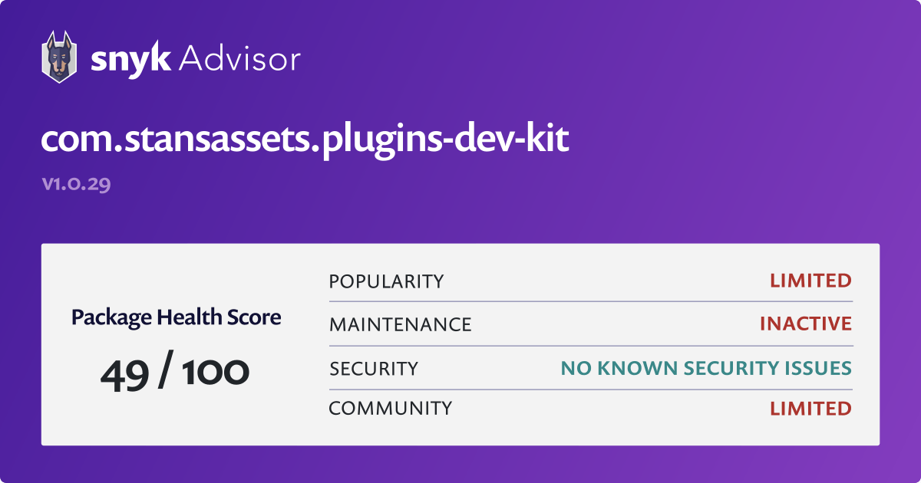The height and width of the screenshot is (483, 921).
Task: Switch to the SECURITY tab row
Action: coord(374,368)
